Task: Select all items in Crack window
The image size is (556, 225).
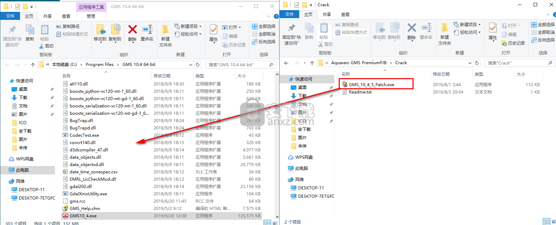Action: 543,25
